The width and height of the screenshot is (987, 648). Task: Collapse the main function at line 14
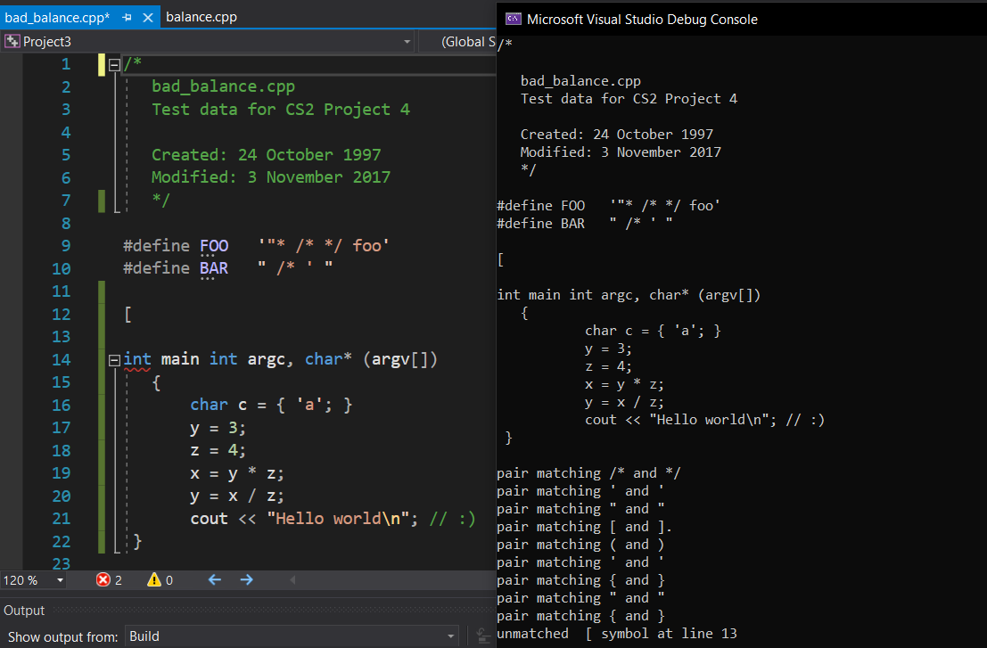(114, 360)
